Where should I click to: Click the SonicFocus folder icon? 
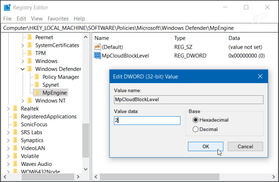tap(16, 125)
